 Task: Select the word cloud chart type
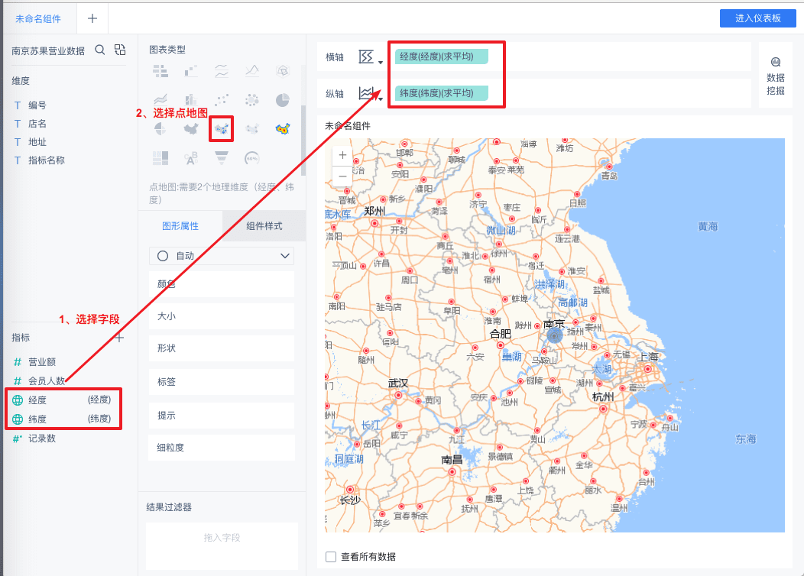191,158
